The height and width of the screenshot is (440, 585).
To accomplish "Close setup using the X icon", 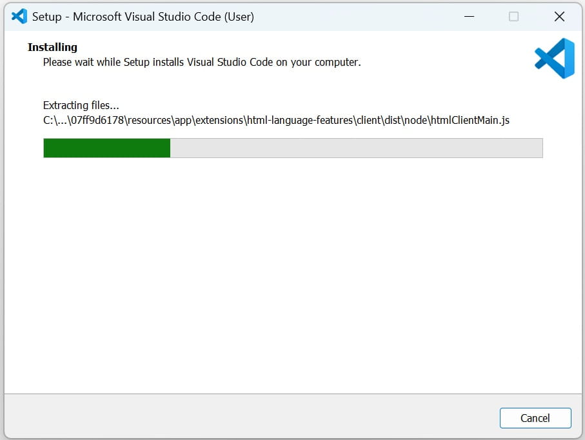I will coord(559,16).
